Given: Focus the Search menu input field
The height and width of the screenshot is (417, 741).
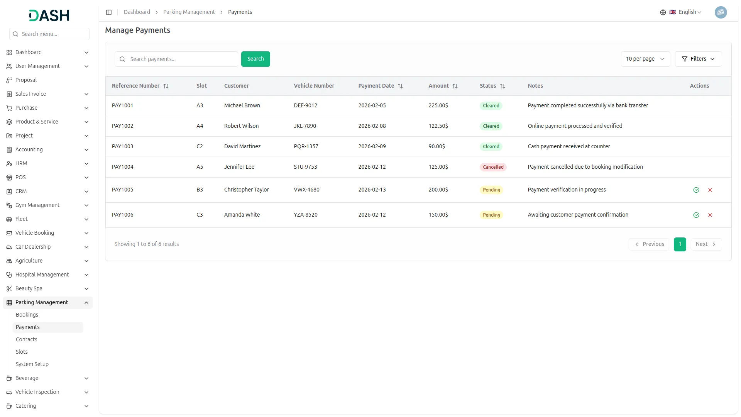Looking at the screenshot, I should tap(49, 34).
